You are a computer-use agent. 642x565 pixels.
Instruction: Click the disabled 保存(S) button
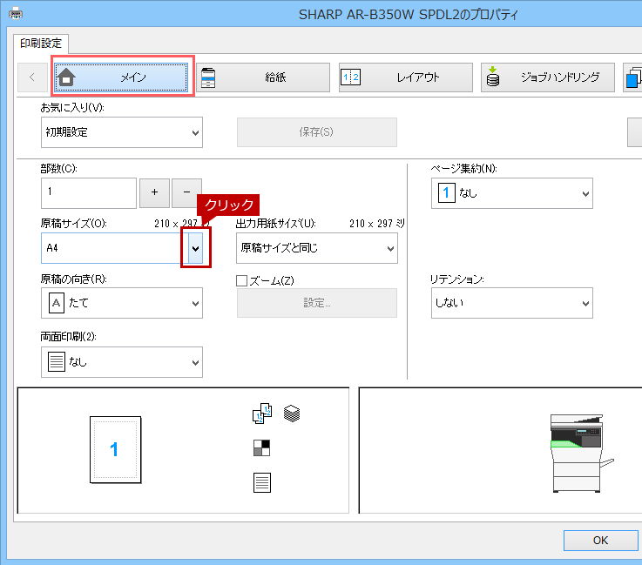(x=316, y=132)
